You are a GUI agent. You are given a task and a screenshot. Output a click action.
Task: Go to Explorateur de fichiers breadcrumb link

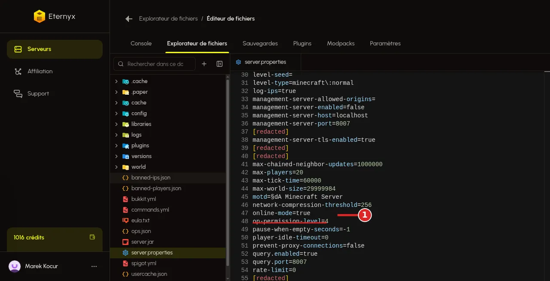[x=168, y=19]
